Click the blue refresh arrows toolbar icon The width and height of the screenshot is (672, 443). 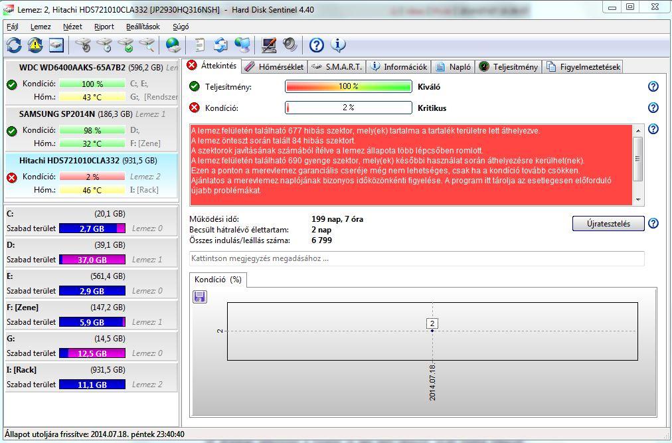tap(14, 44)
